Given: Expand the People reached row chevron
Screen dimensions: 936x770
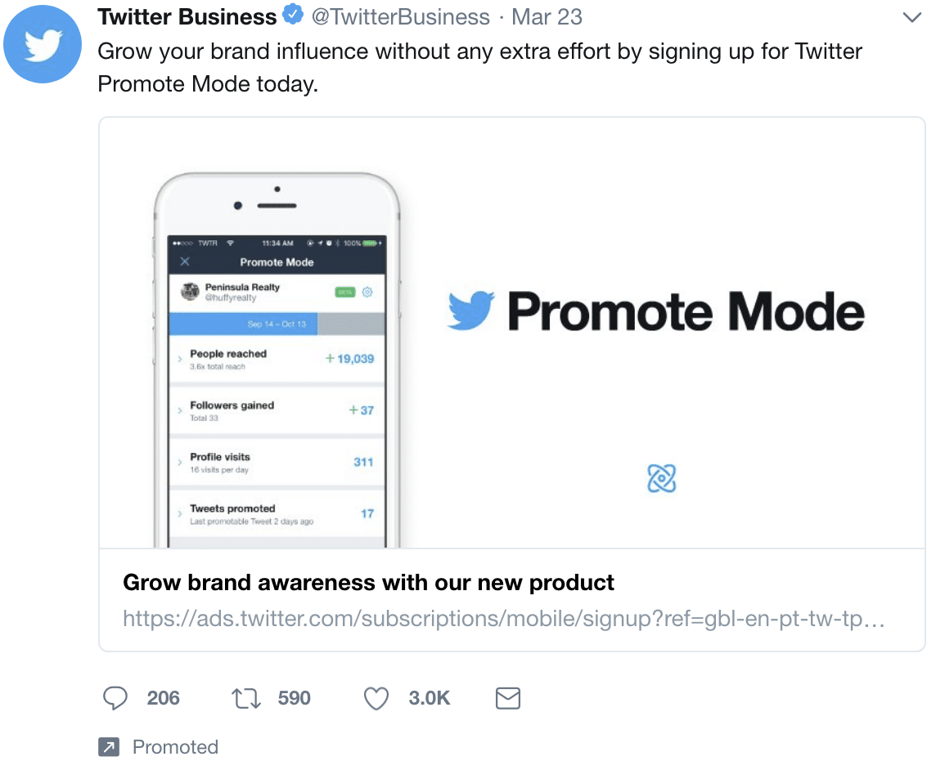Looking at the screenshot, I should (180, 359).
